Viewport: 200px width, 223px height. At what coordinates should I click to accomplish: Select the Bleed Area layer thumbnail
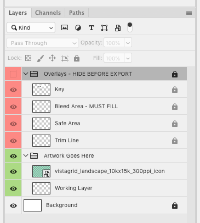click(41, 107)
